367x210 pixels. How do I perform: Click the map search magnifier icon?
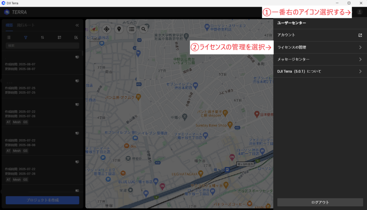(143, 29)
